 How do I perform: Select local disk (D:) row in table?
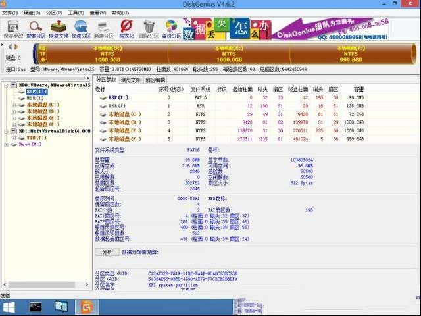pos(232,122)
